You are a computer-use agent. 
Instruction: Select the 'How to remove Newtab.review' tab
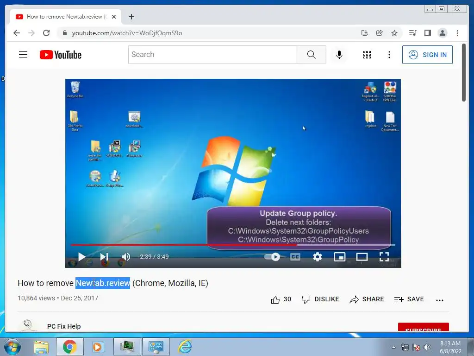point(66,17)
